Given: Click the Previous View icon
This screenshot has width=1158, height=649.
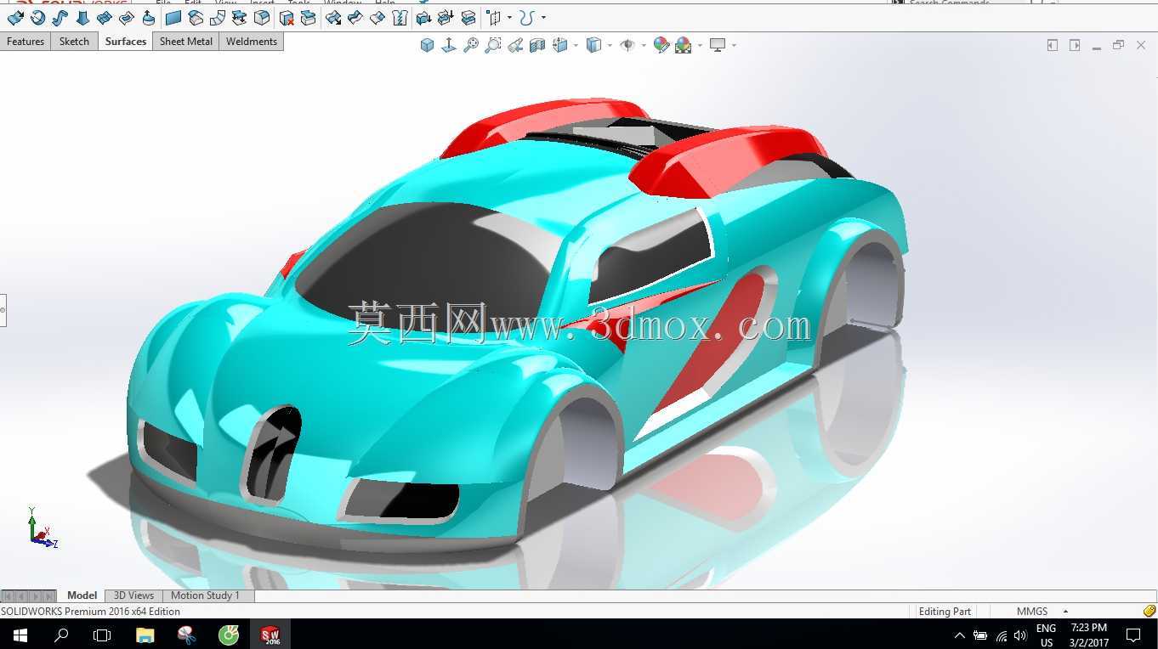Looking at the screenshot, I should click(x=515, y=45).
